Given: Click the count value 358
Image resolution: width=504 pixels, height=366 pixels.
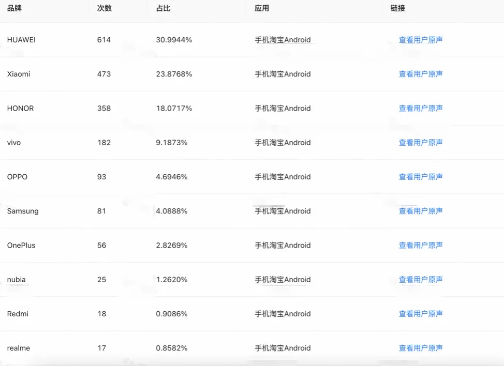Looking at the screenshot, I should point(104,108).
